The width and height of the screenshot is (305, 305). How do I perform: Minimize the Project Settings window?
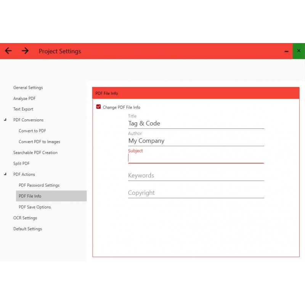[286, 51]
